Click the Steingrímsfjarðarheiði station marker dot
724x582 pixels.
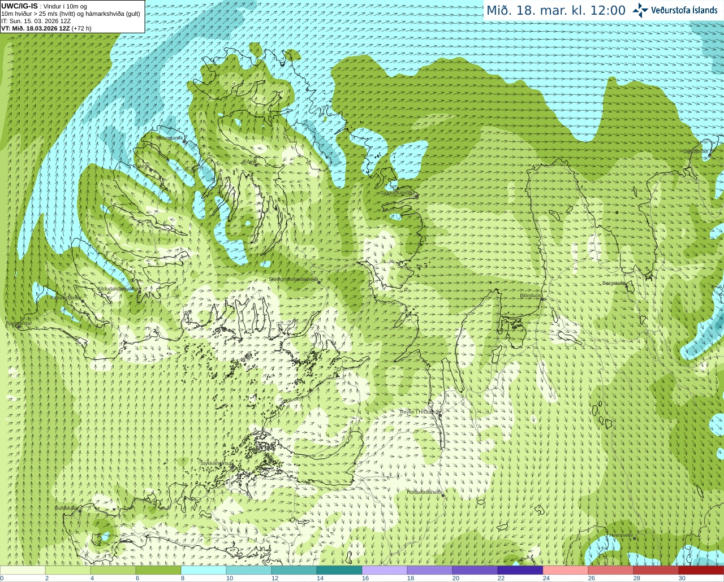(319, 283)
